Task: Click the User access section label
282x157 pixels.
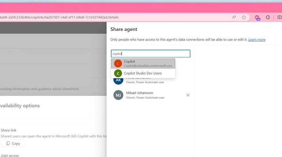Action: (x=10, y=155)
